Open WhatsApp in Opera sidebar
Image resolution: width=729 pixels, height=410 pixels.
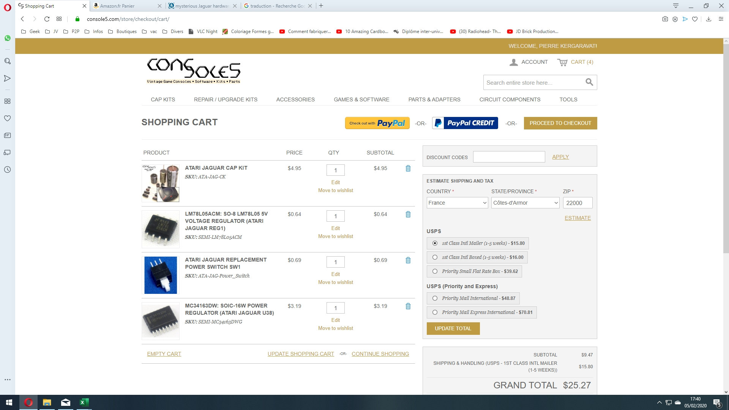[x=7, y=38]
